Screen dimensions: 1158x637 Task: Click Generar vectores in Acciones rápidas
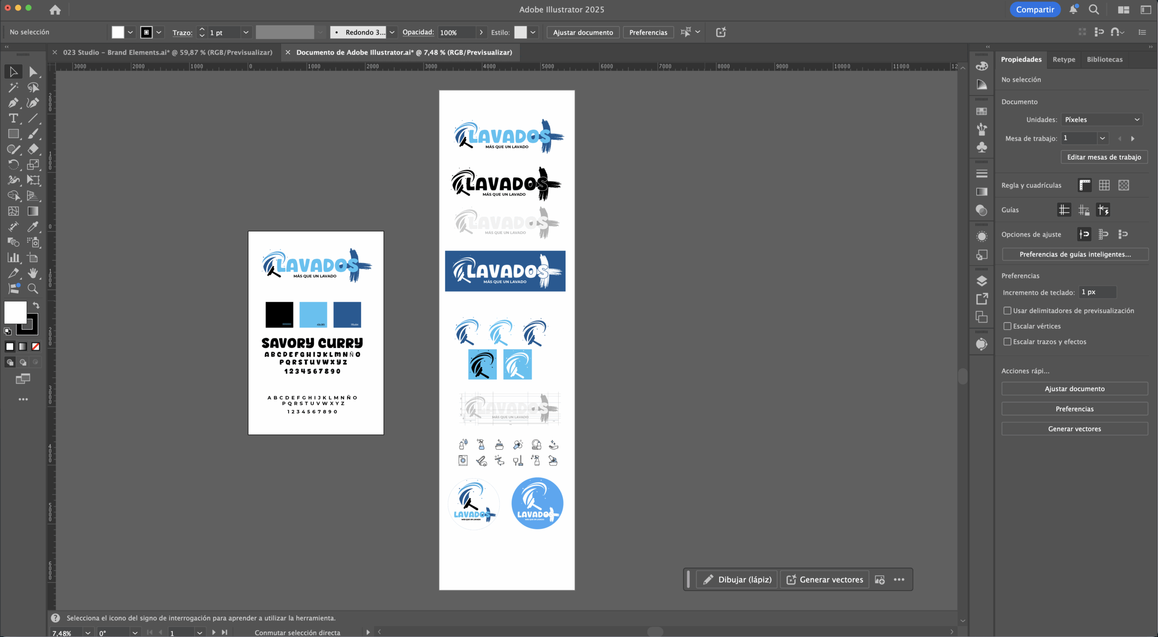[1075, 429]
